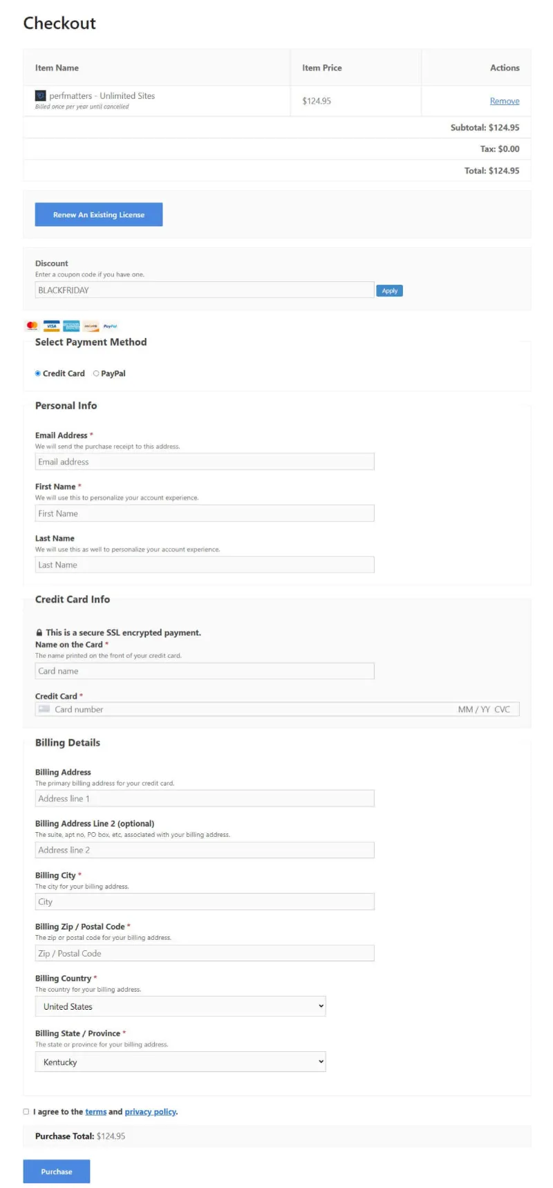
Task: Select the Credit Card payment option
Action: tap(38, 373)
